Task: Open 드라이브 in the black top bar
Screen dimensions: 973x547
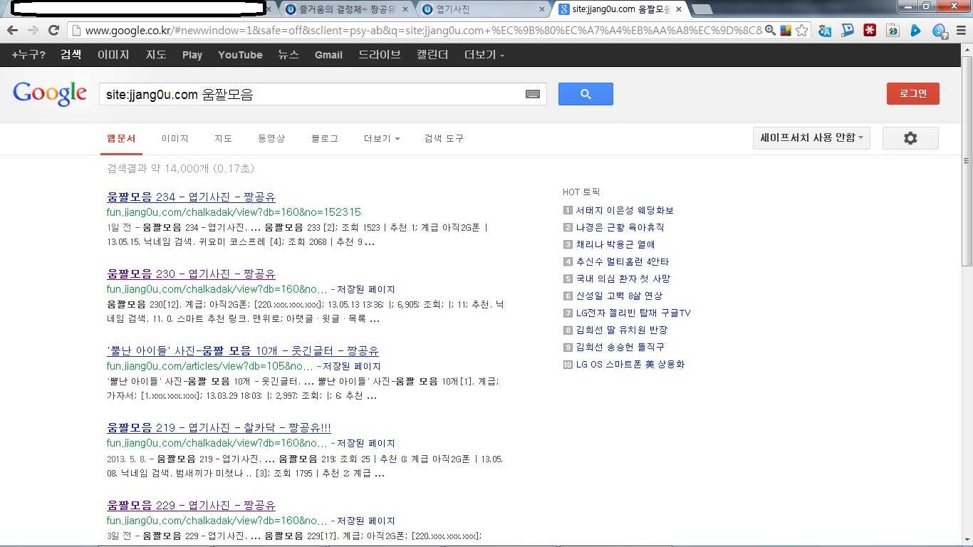Action: (380, 55)
